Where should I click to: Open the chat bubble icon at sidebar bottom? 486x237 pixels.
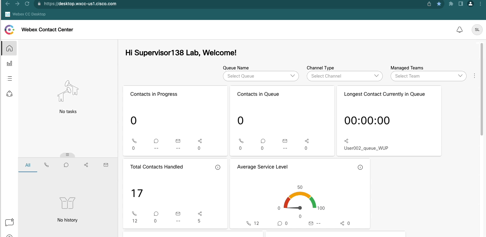pos(9,222)
